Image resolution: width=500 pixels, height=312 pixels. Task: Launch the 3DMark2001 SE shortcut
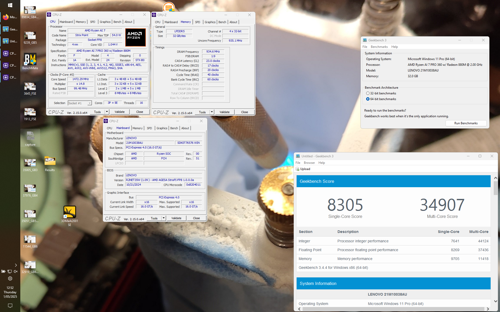click(x=70, y=216)
